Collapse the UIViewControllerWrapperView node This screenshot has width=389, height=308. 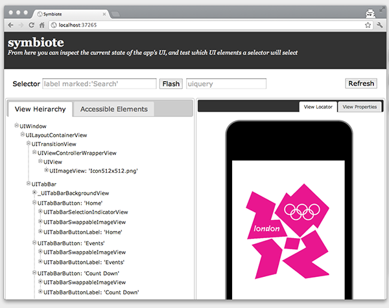click(34, 152)
